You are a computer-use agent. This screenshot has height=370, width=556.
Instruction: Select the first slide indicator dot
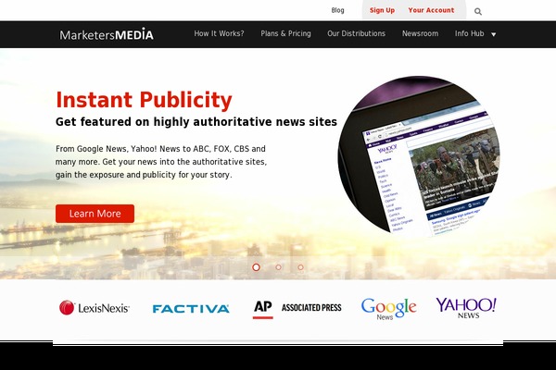(256, 267)
